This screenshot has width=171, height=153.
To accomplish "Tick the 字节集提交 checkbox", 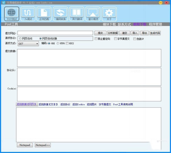I will point(115,39).
